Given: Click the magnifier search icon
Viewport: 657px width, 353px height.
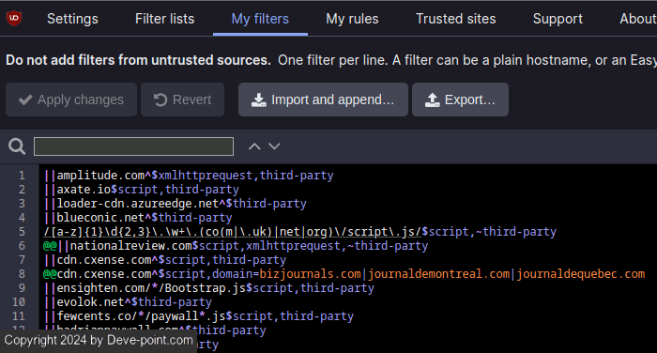Looking at the screenshot, I should pyautogui.click(x=17, y=146).
